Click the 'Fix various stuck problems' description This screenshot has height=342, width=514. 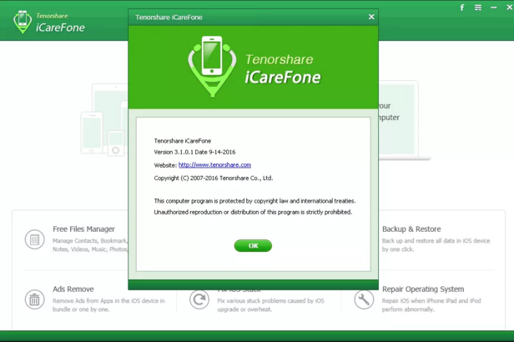270,304
